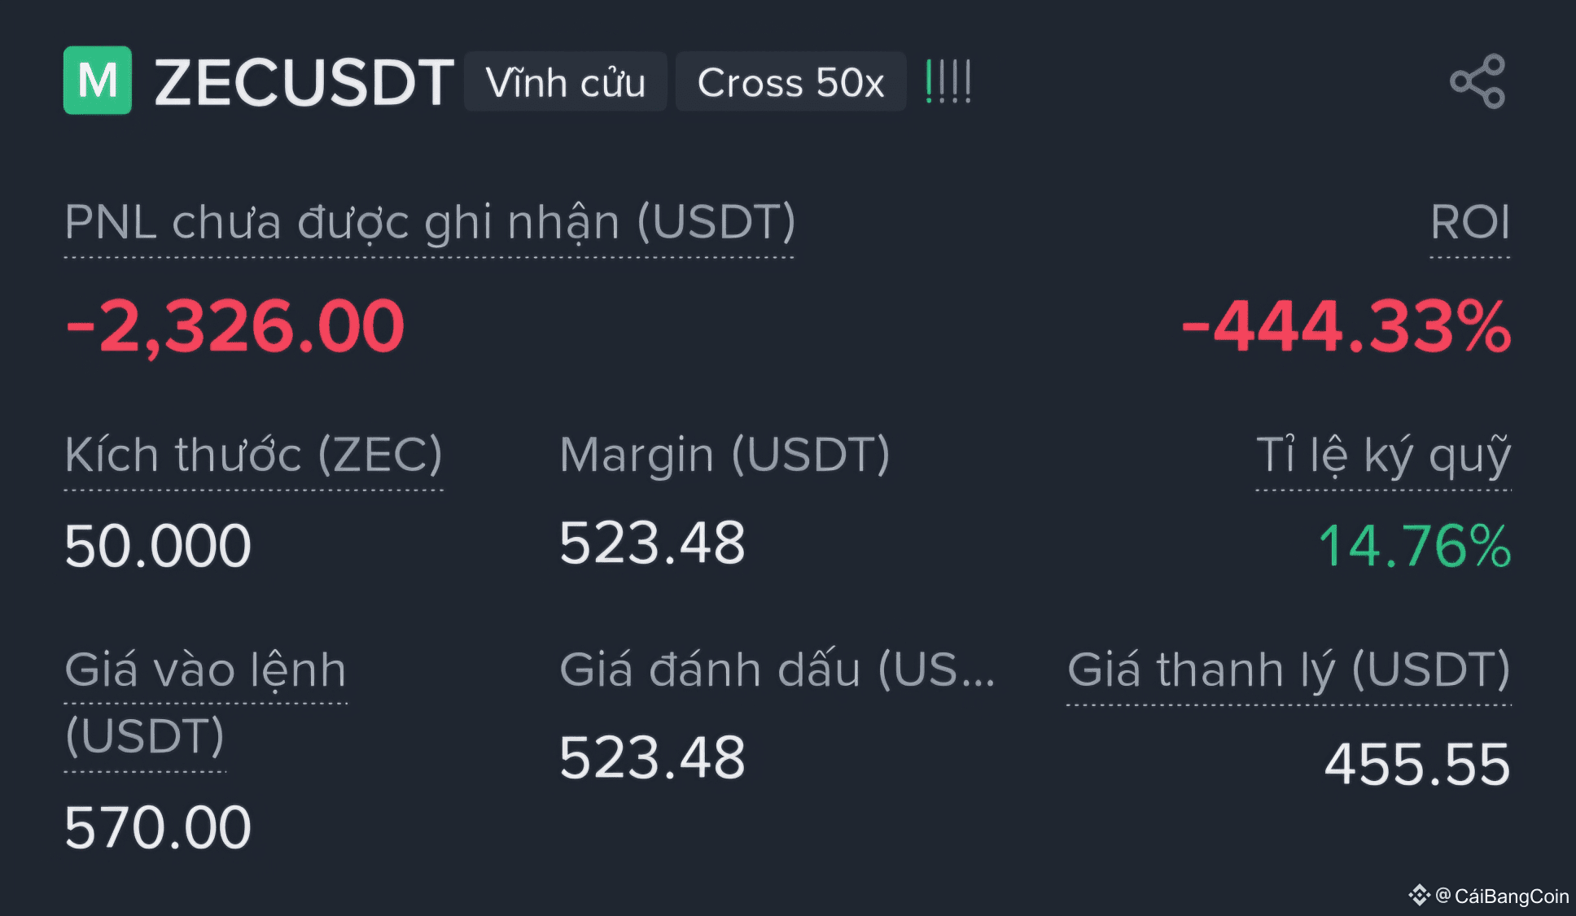Screen dimensions: 1576x916
Task: Tap the CáiBangCoin watermark
Action: [1489, 896]
